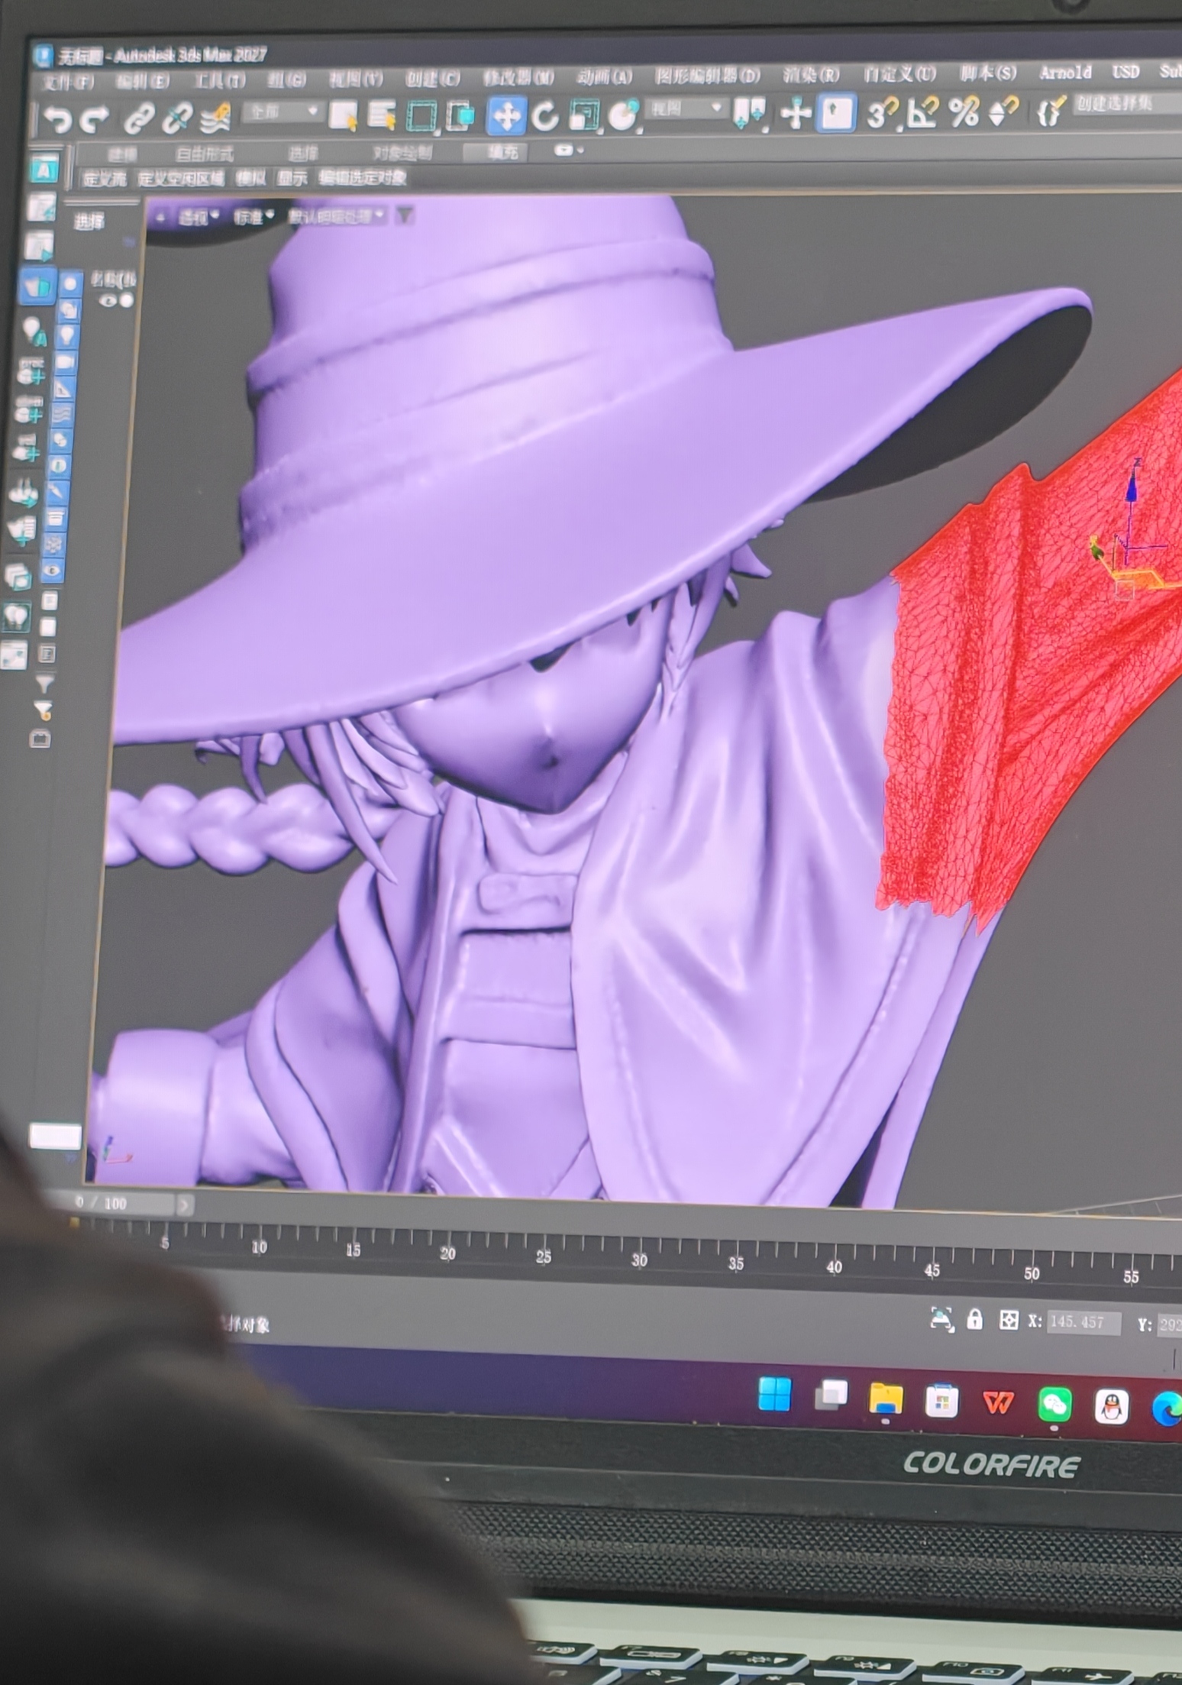Expand the reference coordinate system 视图 dropdown

coord(685,108)
